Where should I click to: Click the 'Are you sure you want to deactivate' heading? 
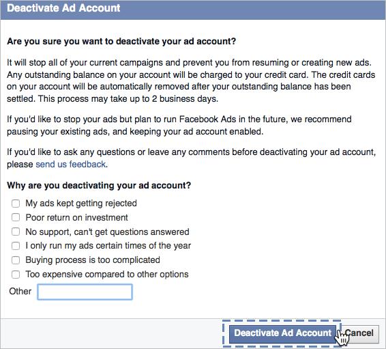point(121,41)
